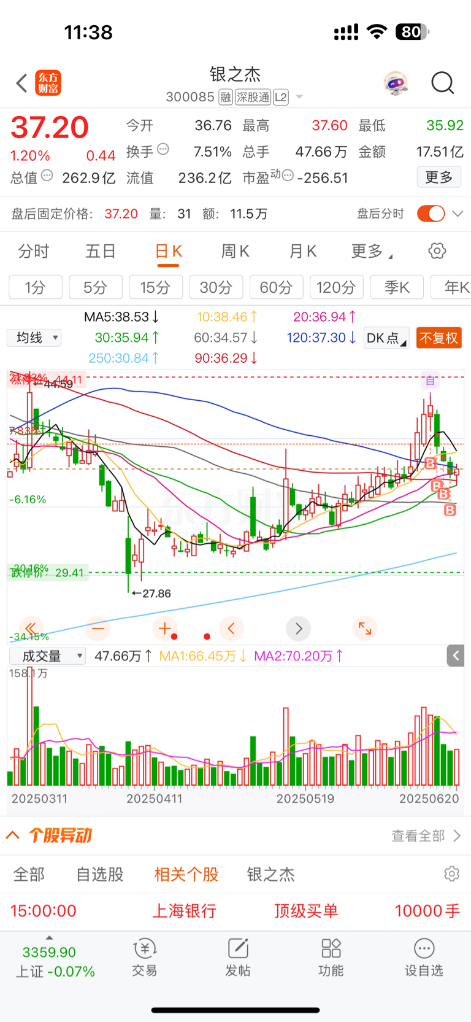Switch to 月K tab
The width and height of the screenshot is (471, 1022).
click(x=302, y=251)
